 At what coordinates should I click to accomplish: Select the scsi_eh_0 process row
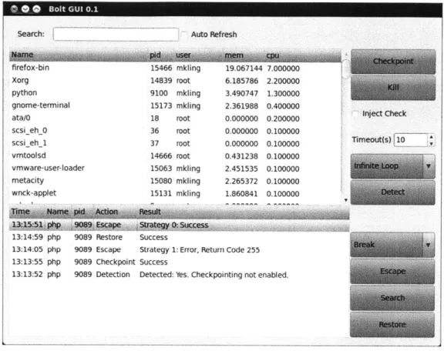[175, 131]
